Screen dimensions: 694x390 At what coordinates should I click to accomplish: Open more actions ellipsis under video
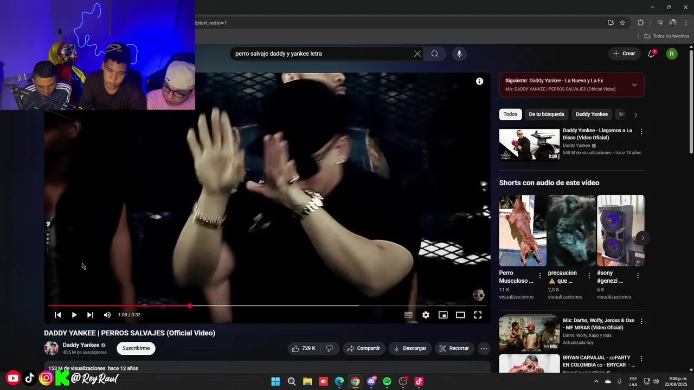[x=484, y=348]
